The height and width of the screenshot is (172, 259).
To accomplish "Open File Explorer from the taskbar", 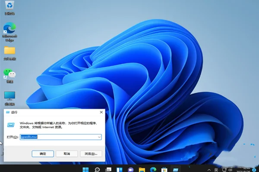I will (142, 169).
